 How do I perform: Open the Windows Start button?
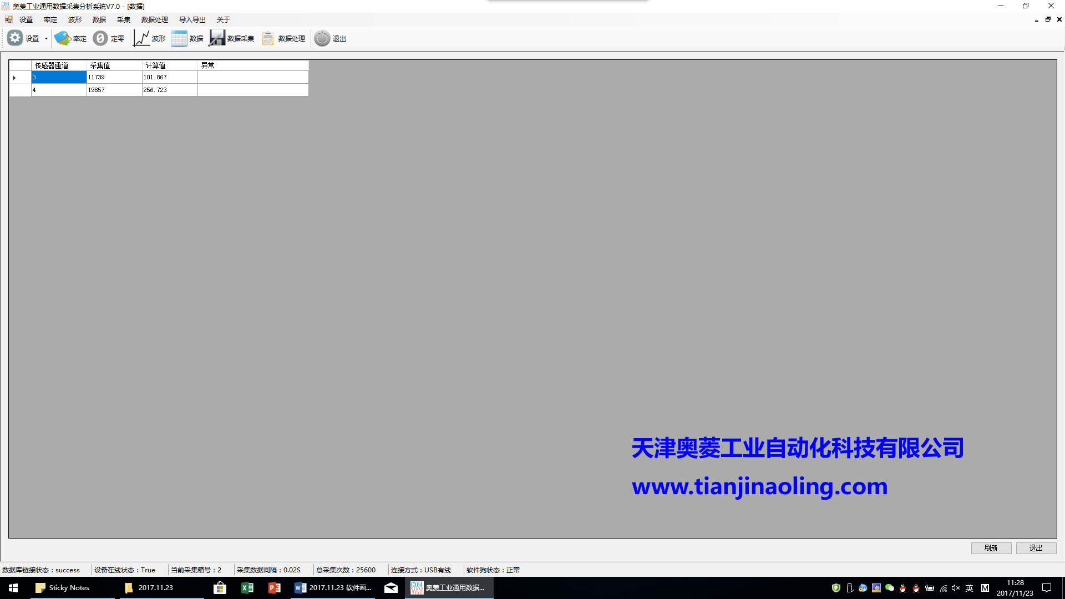[x=13, y=588]
